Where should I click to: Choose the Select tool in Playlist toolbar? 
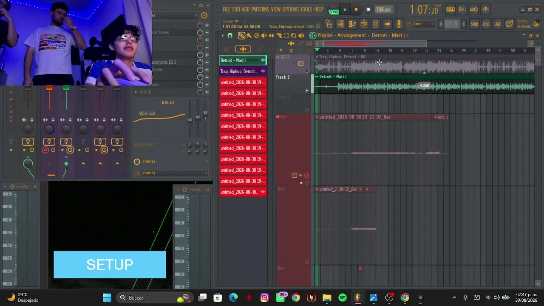pos(286,36)
